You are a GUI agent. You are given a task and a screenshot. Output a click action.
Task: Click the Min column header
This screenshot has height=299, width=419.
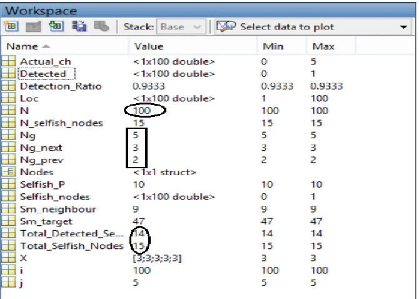pos(282,46)
